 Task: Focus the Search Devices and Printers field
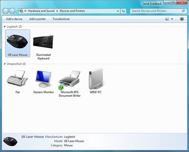(x=158, y=11)
